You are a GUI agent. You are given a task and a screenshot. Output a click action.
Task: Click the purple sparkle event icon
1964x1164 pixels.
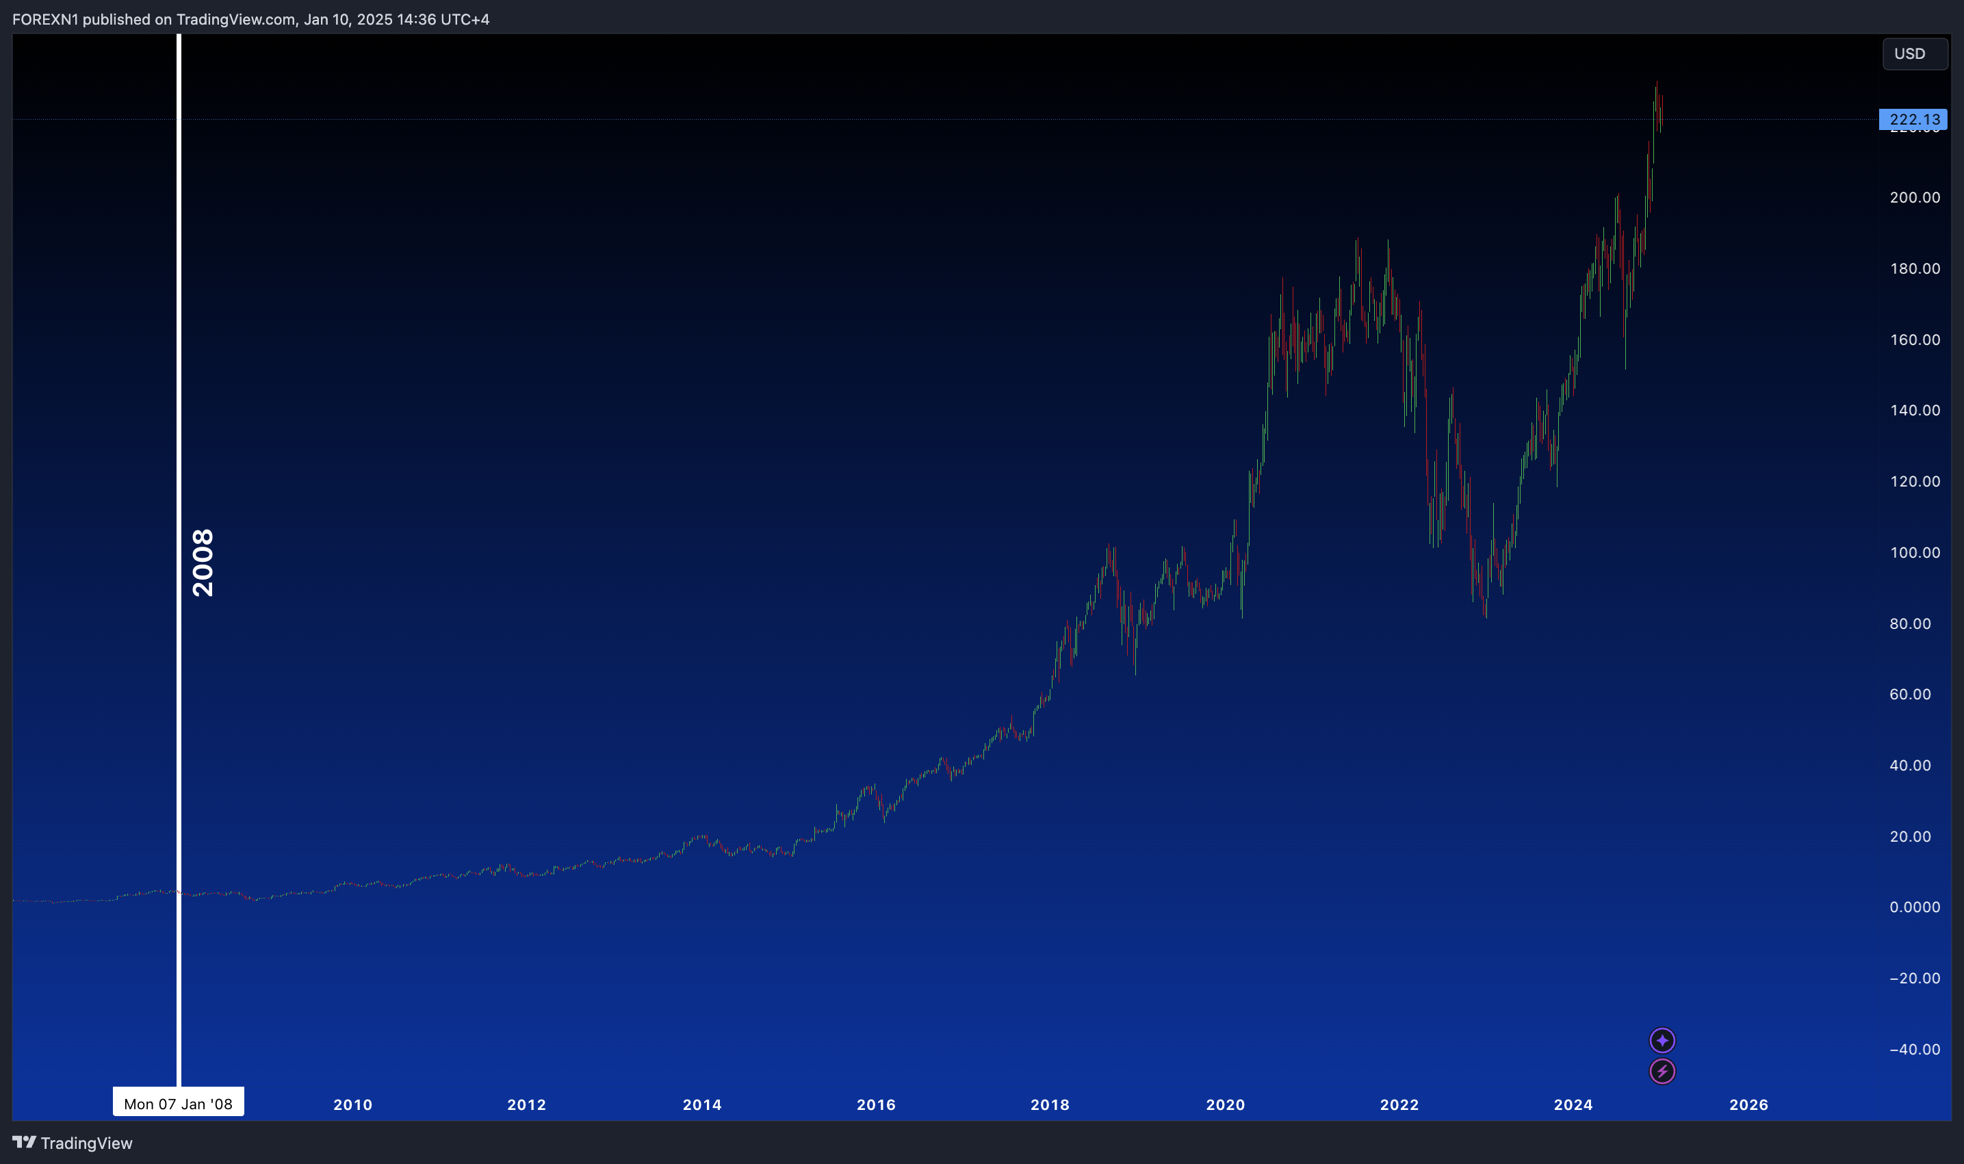point(1662,1040)
